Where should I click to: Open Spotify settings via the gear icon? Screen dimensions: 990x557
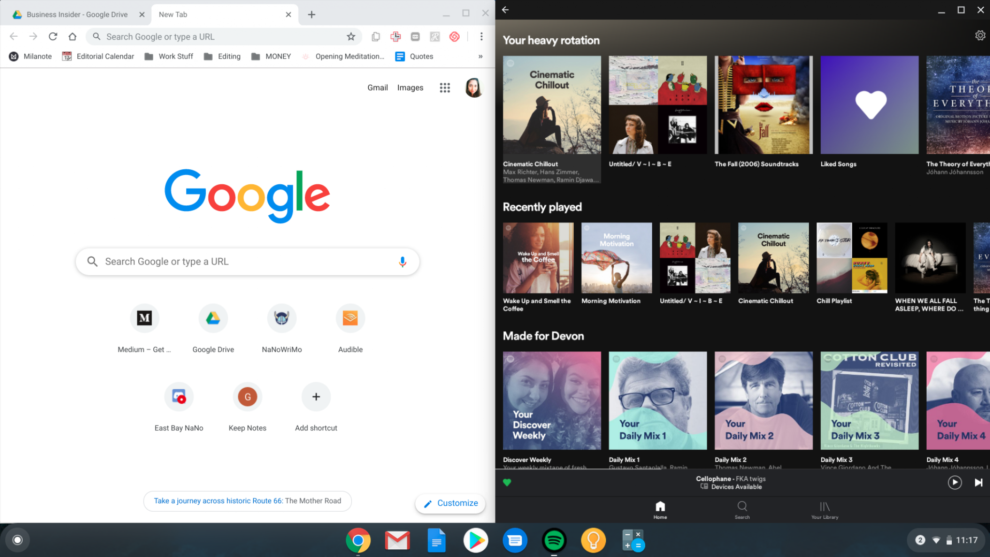tap(980, 35)
